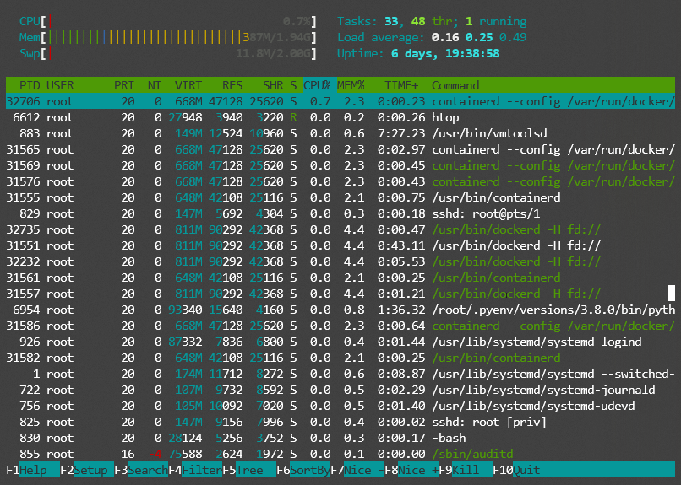Click the F1 Help function button
This screenshot has width=681, height=485.
[33, 470]
